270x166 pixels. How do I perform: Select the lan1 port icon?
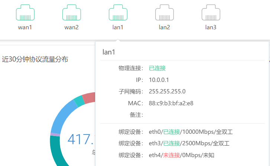(118, 13)
